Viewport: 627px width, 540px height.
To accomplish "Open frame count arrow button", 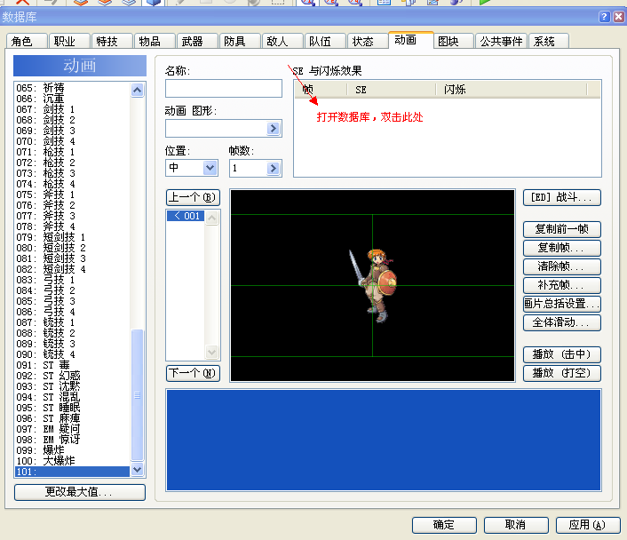I will 274,168.
